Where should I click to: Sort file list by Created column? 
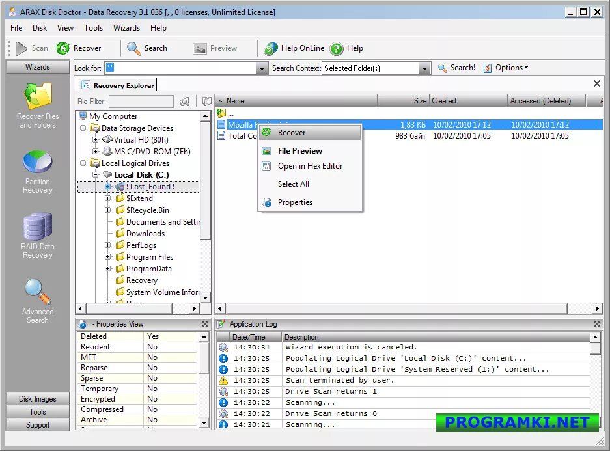[468, 101]
